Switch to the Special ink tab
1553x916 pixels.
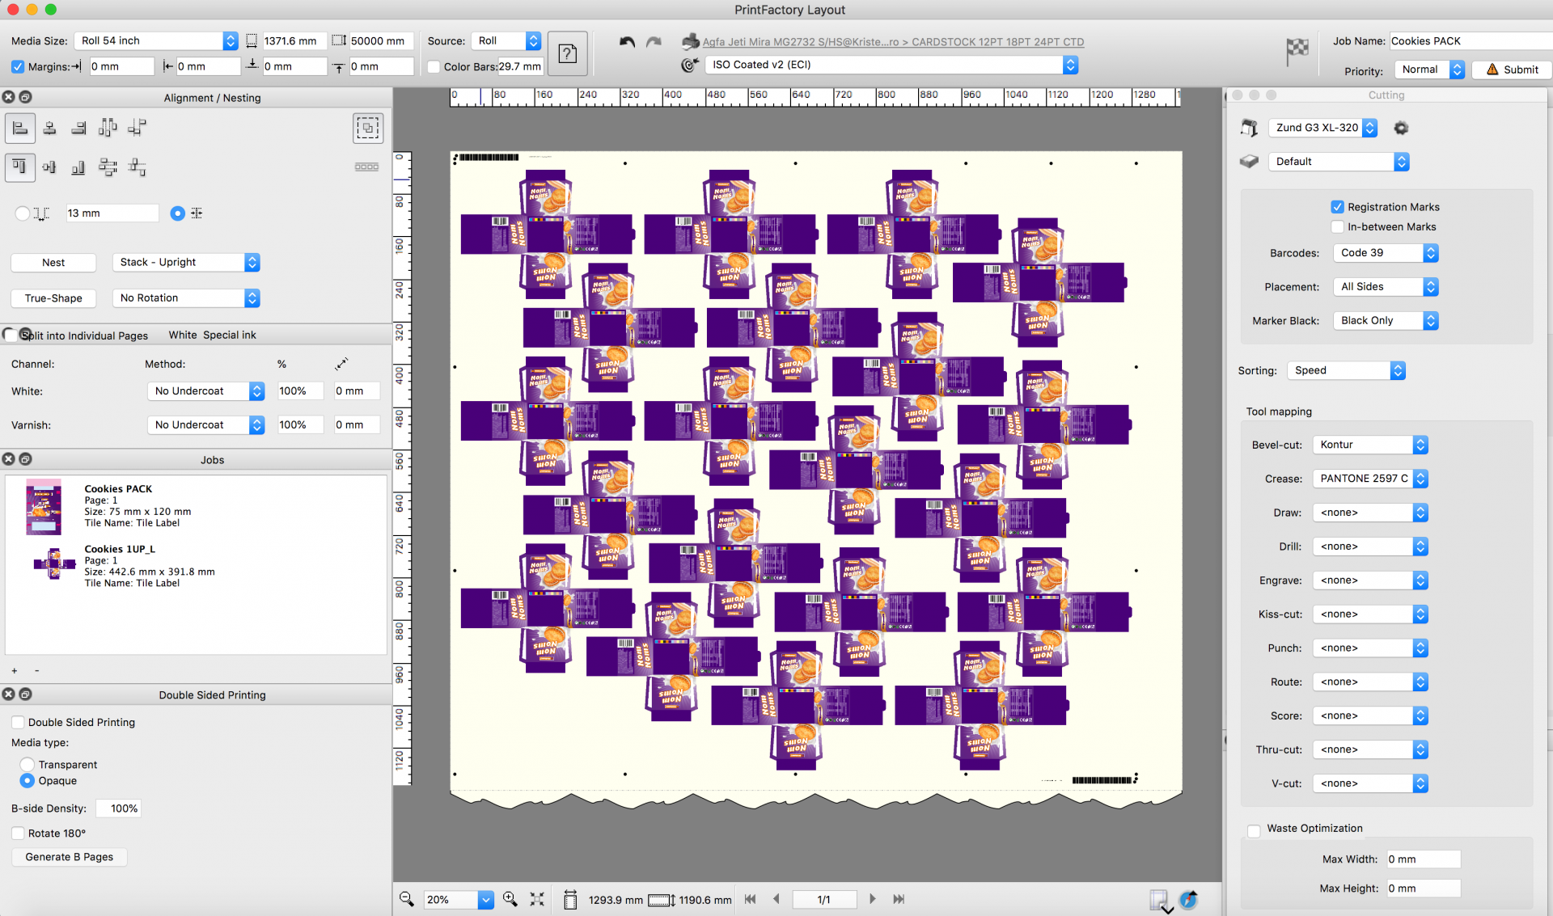pos(229,335)
